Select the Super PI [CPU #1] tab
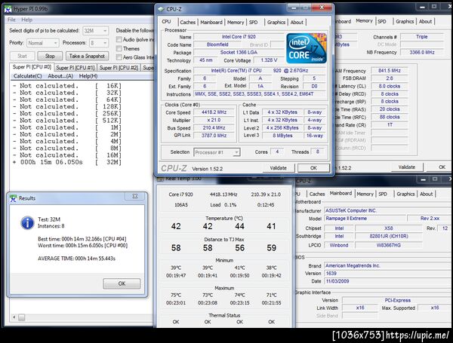453x343 pixels. [75, 68]
